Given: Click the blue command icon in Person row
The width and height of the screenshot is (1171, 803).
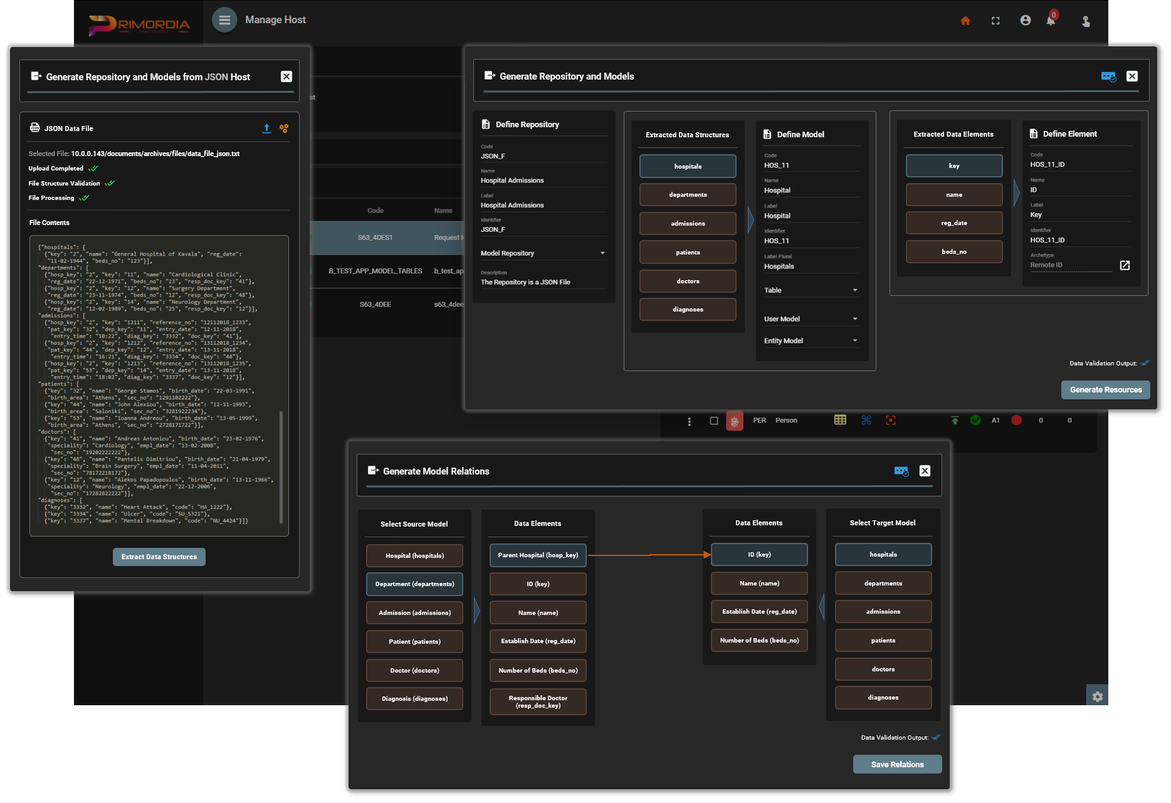Looking at the screenshot, I should (866, 420).
